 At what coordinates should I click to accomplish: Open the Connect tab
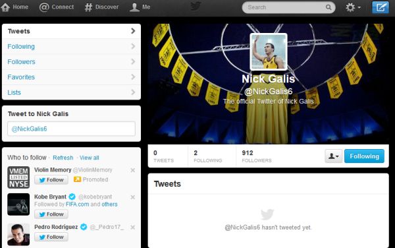coord(57,7)
